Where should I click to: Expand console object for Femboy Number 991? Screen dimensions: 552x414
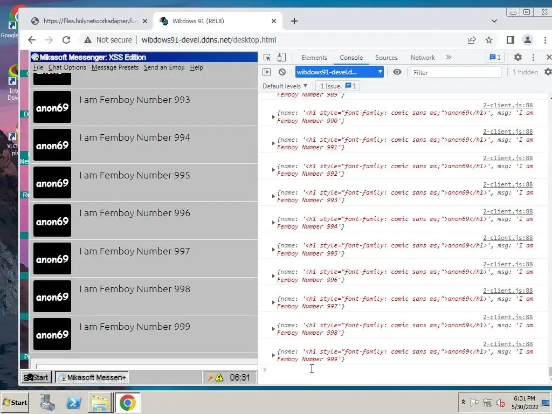(x=273, y=143)
